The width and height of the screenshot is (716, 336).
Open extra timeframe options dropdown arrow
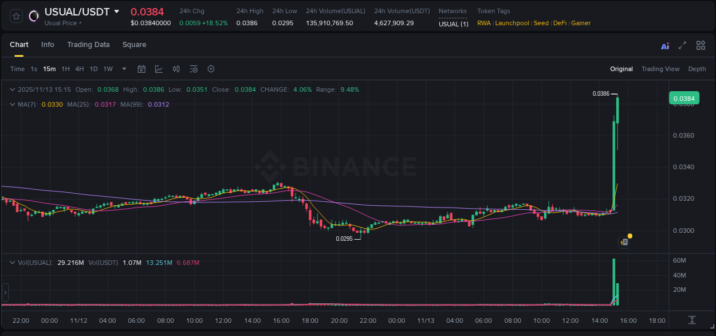[x=123, y=69]
